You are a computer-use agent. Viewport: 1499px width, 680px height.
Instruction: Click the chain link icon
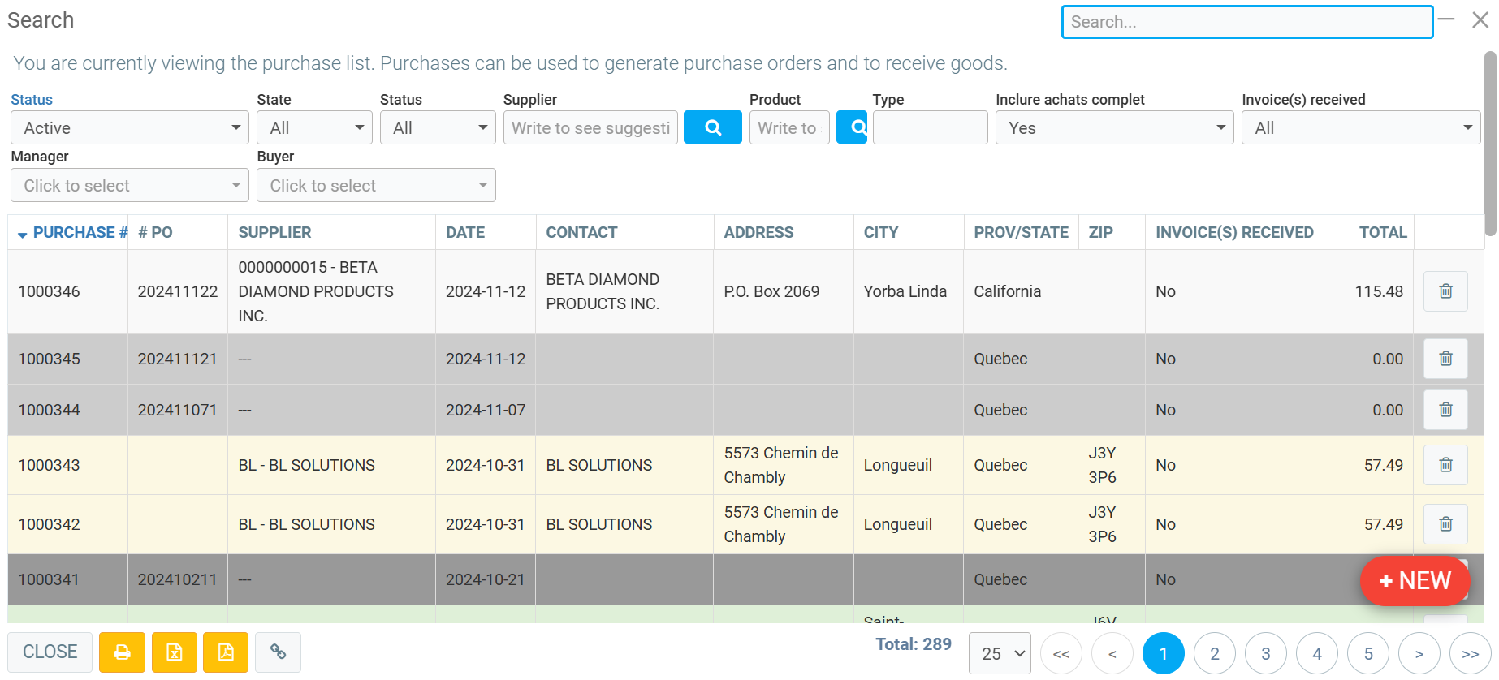[x=278, y=652]
